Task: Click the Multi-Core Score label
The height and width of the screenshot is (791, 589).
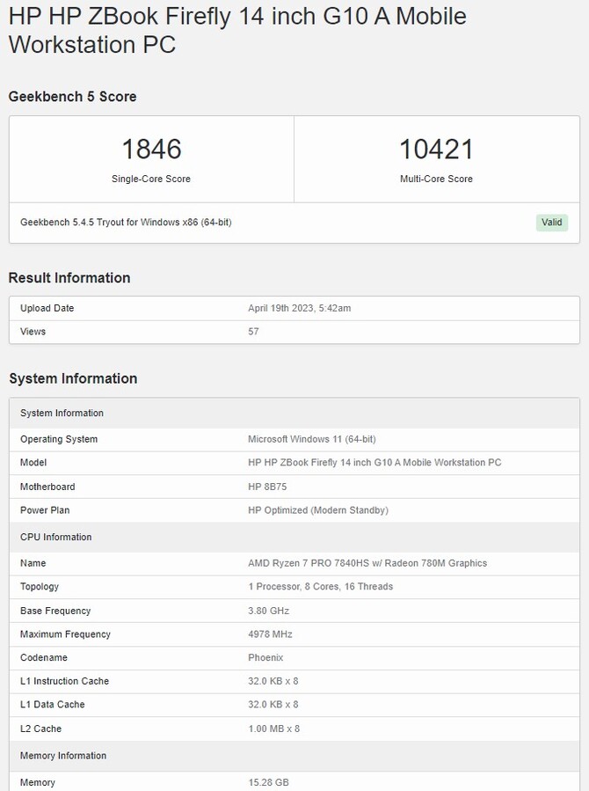Action: click(436, 179)
